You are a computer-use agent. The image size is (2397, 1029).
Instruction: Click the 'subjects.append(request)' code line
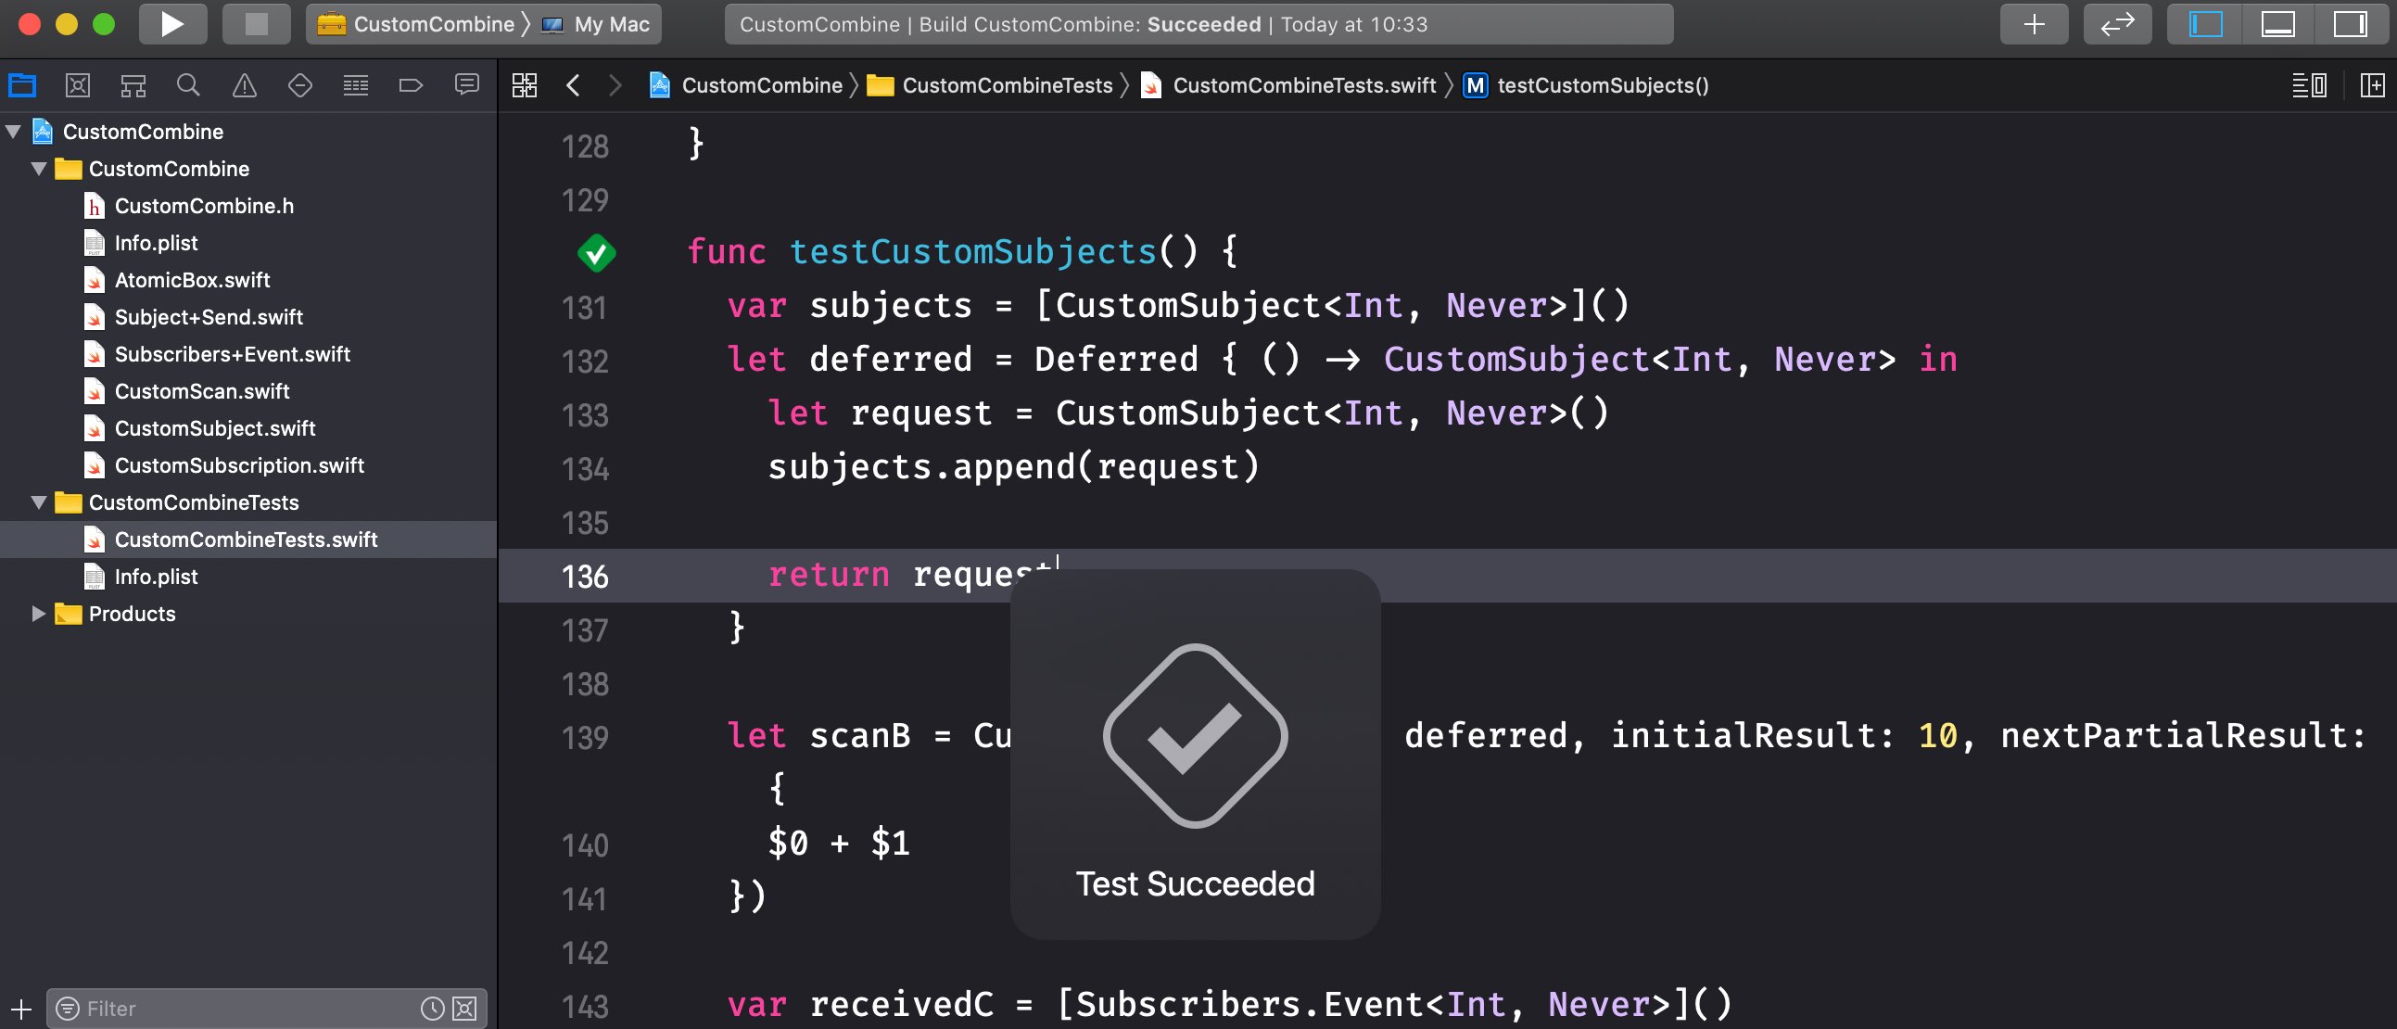1013,467
